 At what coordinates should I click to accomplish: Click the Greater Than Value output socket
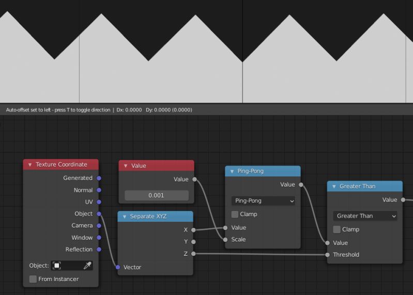tap(403, 200)
